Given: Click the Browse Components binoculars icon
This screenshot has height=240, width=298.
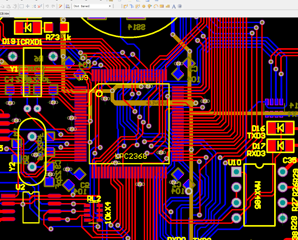Looking at the screenshot, I should click(68, 6).
